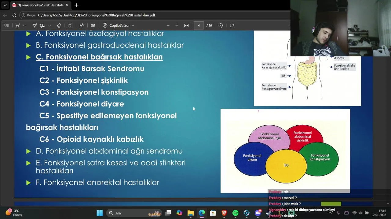Viewport: 391px width, 219px height.
Task: Open the Windows Start menu
Action: click(100, 213)
